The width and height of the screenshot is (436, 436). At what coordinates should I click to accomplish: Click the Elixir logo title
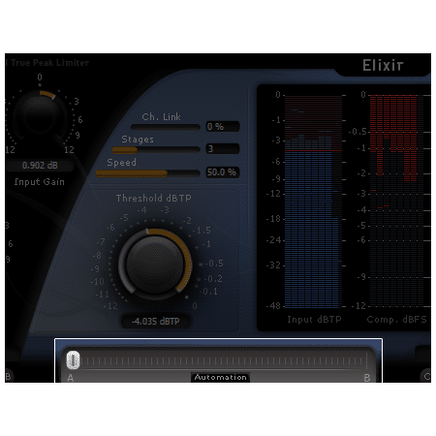pyautogui.click(x=383, y=66)
